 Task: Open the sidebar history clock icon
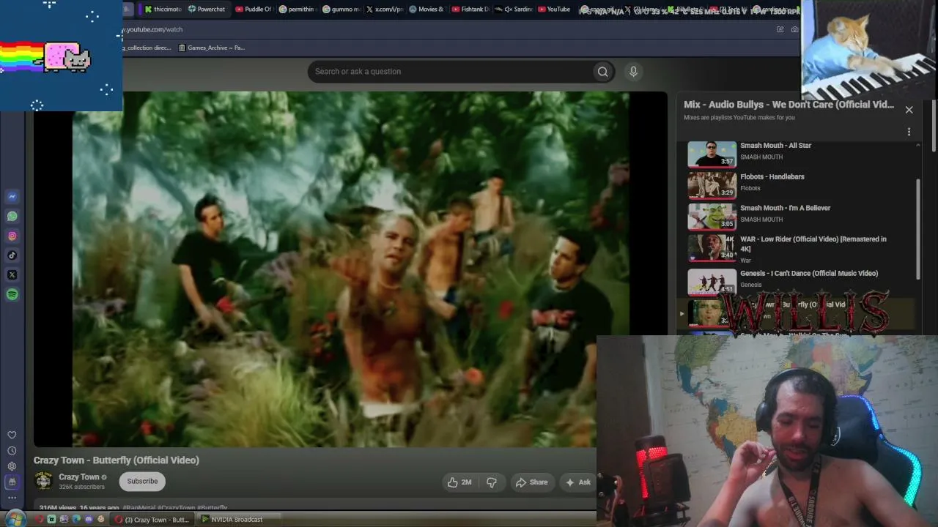click(x=12, y=451)
